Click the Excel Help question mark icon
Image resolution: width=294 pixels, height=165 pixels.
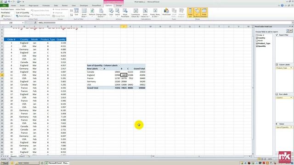click(x=282, y=5)
